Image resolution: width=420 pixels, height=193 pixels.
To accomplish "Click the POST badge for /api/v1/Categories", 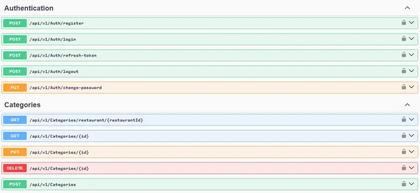I will 15,184.
